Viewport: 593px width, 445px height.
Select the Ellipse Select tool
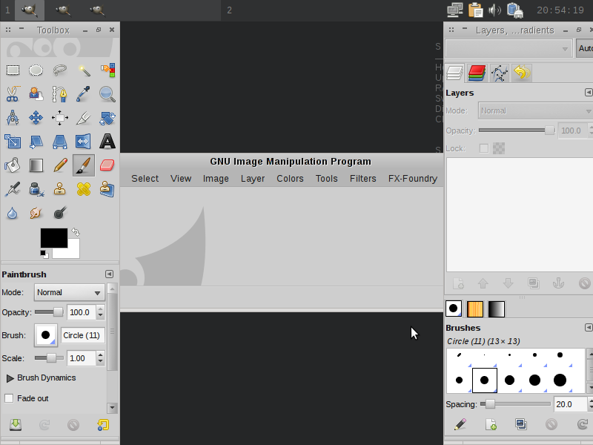point(36,70)
